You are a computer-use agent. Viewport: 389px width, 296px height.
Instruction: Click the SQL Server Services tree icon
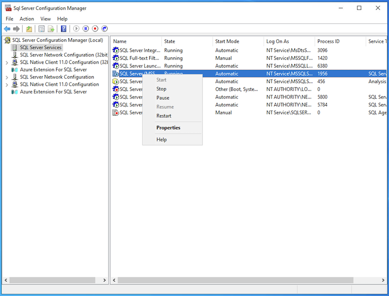[x=14, y=47]
